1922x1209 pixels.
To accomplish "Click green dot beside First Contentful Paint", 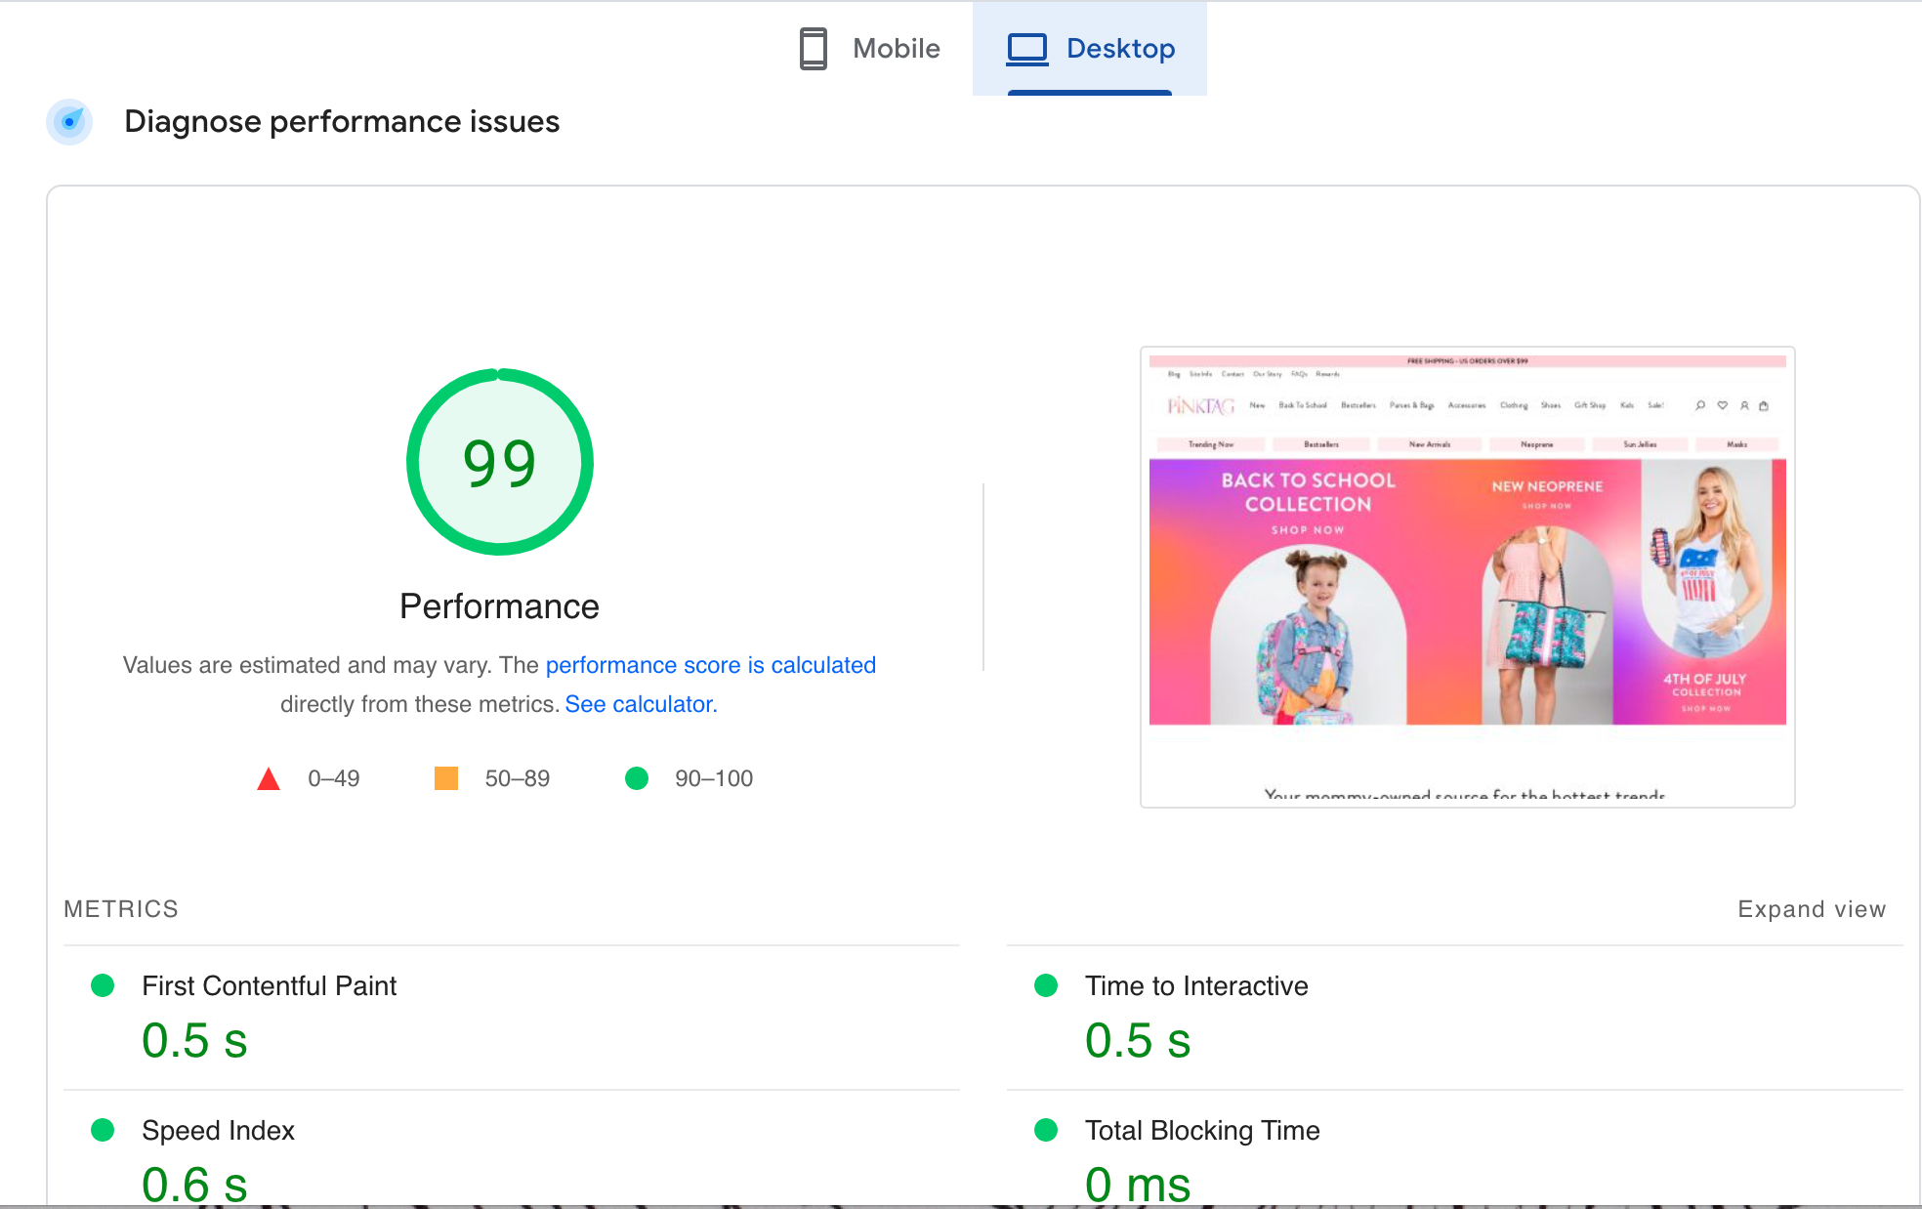I will [103, 985].
